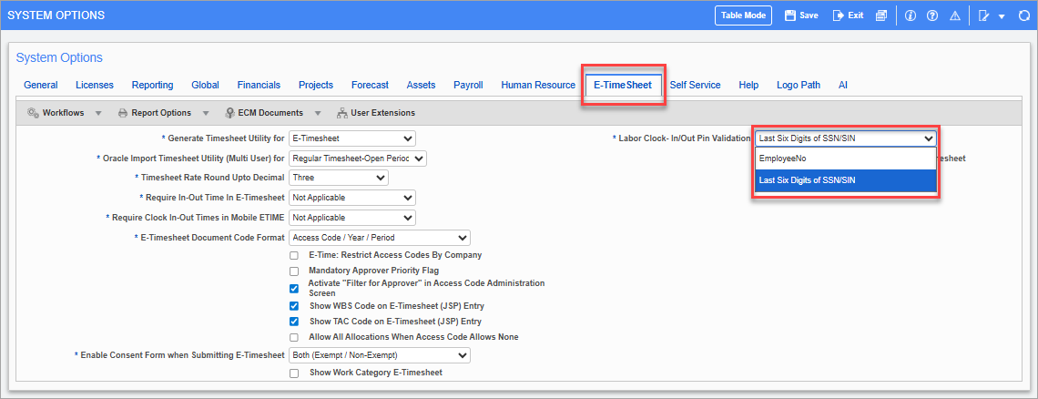
Task: Expand the ECM Documents dropdown arrow
Action: tap(317, 113)
